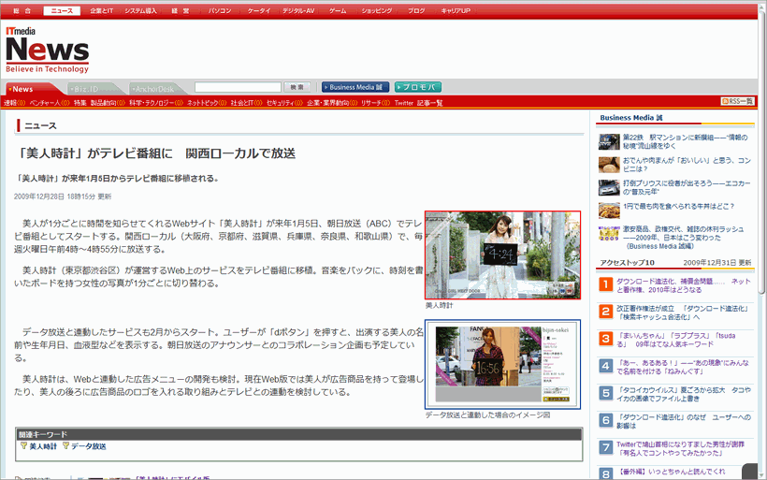Switch to the News tab
Image resolution: width=767 pixels, height=480 pixels.
click(x=34, y=89)
